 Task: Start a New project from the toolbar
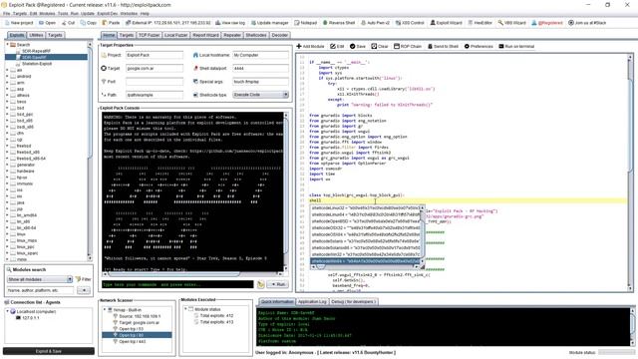click(x=19, y=23)
